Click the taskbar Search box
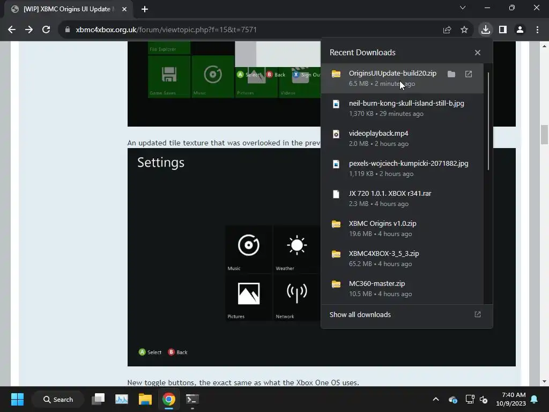Screen dimensions: 549x412 click(x=58, y=399)
